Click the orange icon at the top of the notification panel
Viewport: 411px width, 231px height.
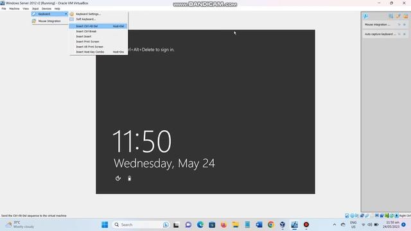pos(405,16)
